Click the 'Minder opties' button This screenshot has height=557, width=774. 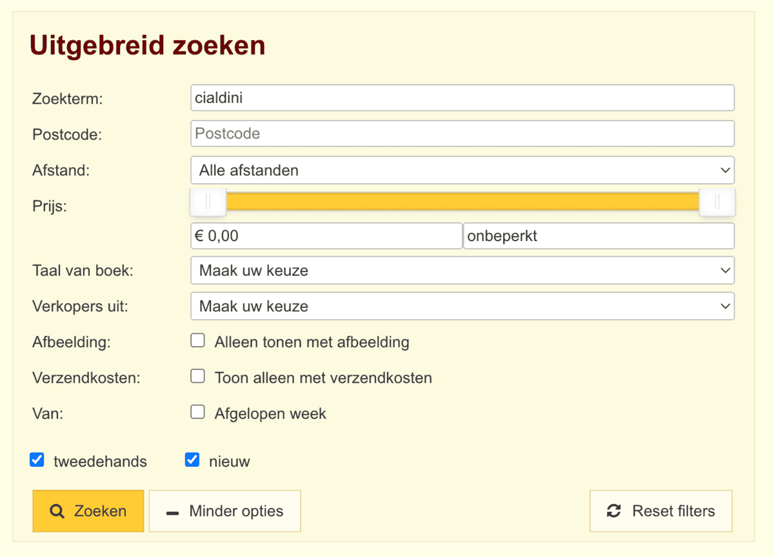click(x=225, y=511)
